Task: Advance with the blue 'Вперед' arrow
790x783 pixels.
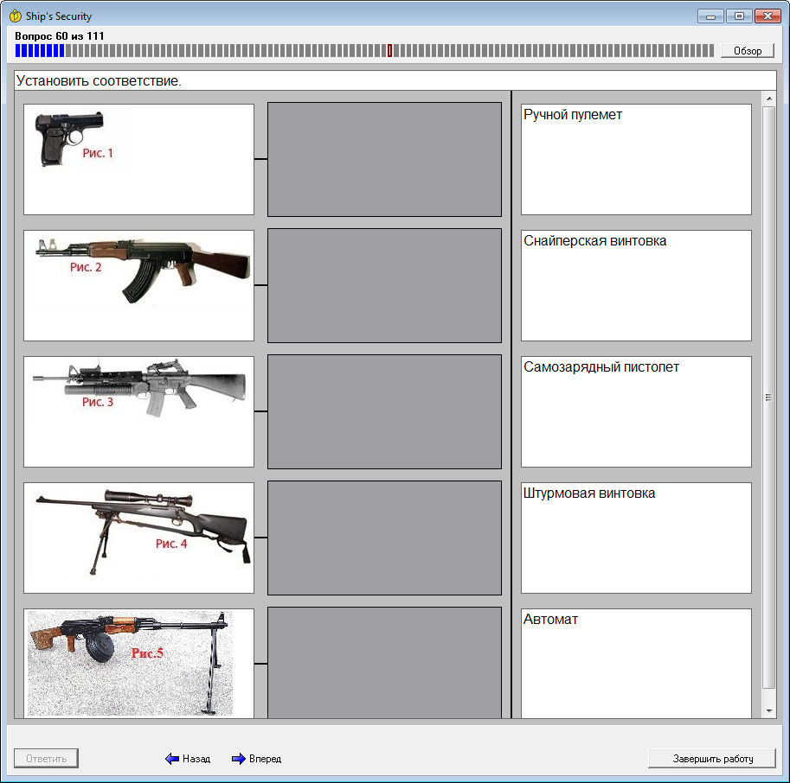Action: click(256, 759)
